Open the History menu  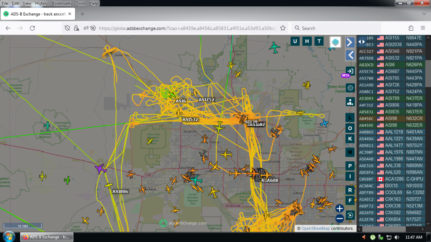coord(42,3)
